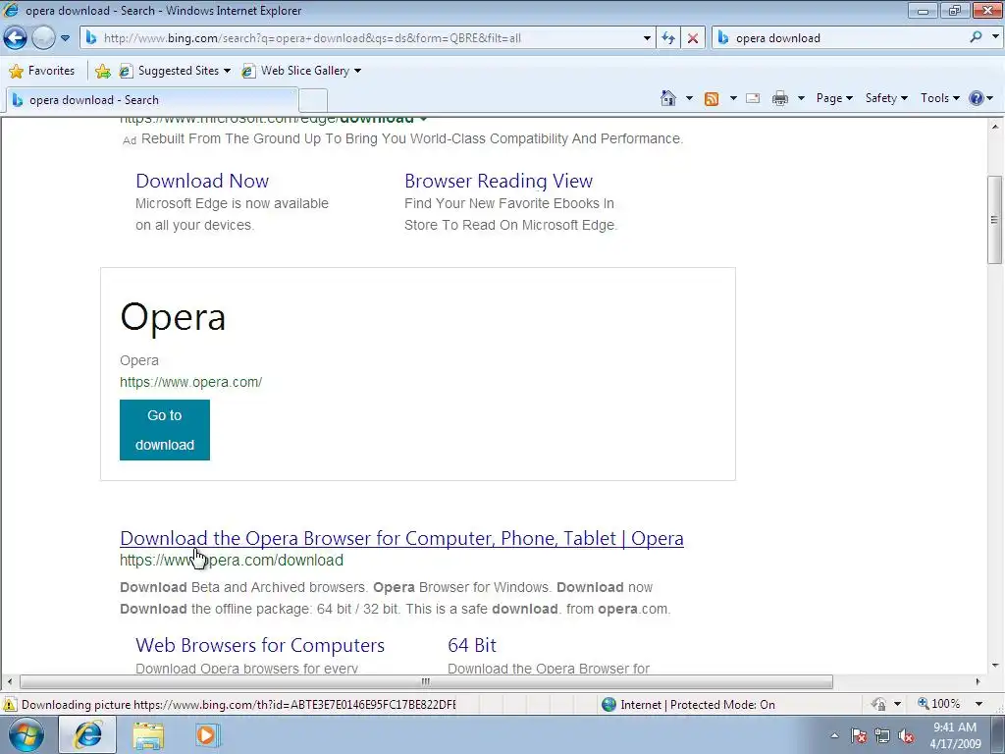Click the Back navigation button

pyautogui.click(x=16, y=38)
